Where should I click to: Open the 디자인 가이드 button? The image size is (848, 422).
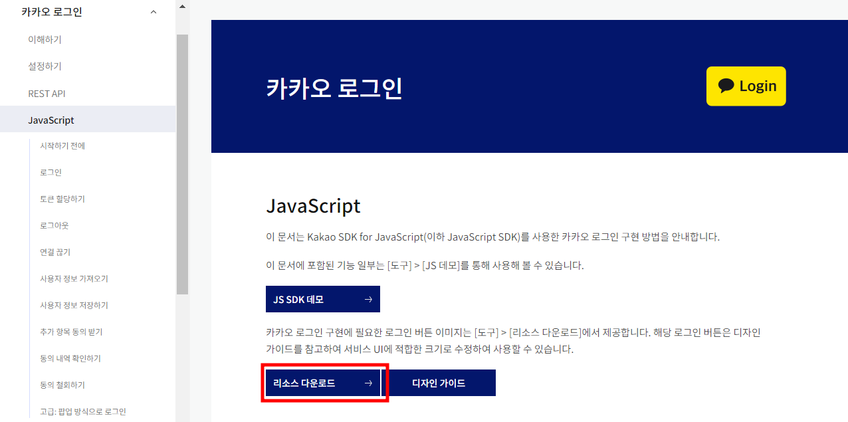click(x=439, y=383)
